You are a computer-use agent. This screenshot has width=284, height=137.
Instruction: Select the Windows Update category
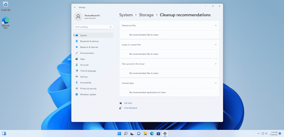pos(94,94)
